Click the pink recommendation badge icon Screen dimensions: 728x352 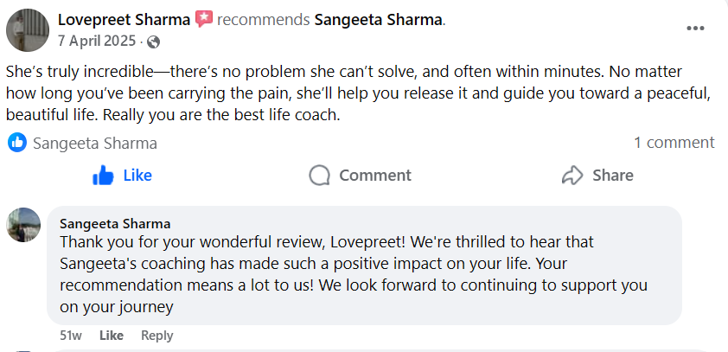click(x=204, y=19)
